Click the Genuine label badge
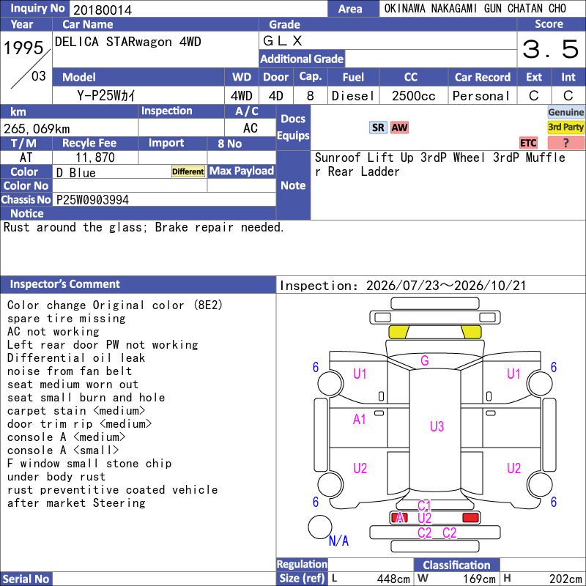Viewport: 586px width, 586px height. click(565, 112)
